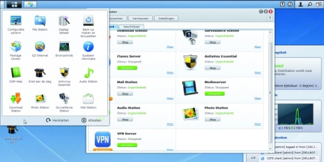324x162 pixels.
Task: Click the Surveillance Station camera package icon
Action: [190, 37]
